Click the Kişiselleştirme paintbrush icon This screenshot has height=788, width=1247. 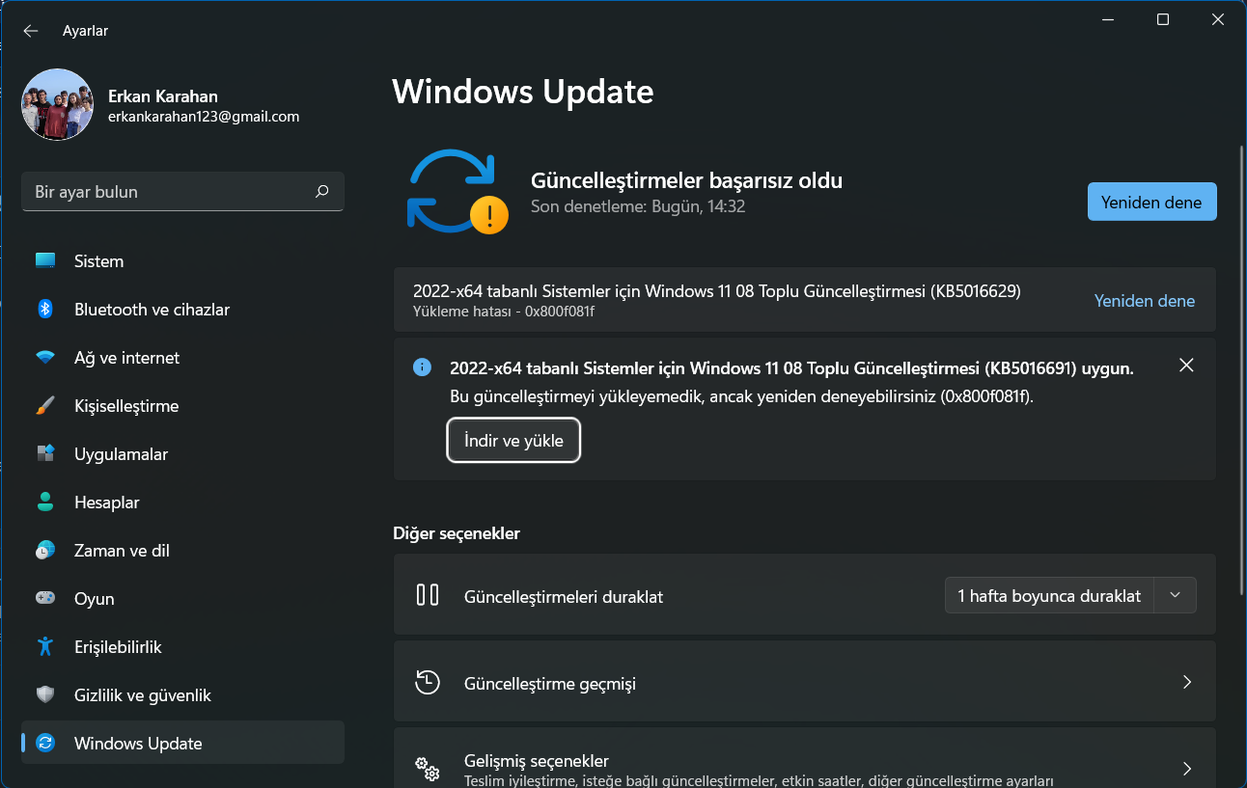coord(45,406)
